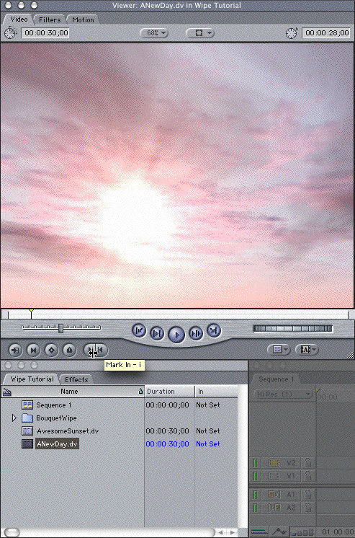The height and width of the screenshot is (538, 355).
Task: Click the Go to Next Edit button
Action: 214,331
